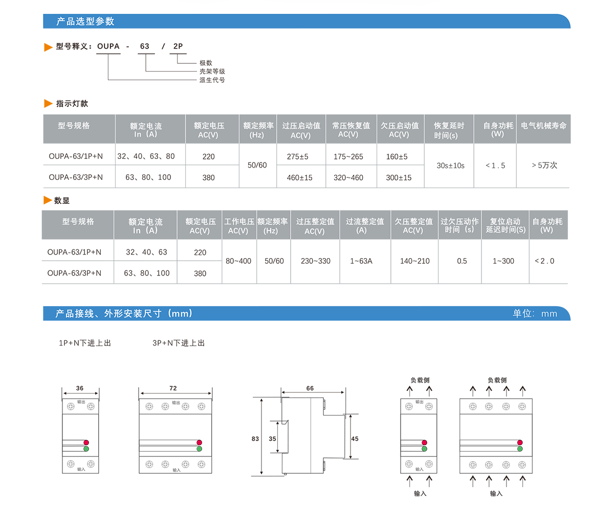
Task: Click the 派生代号 label in model explanation
Action: [212, 80]
